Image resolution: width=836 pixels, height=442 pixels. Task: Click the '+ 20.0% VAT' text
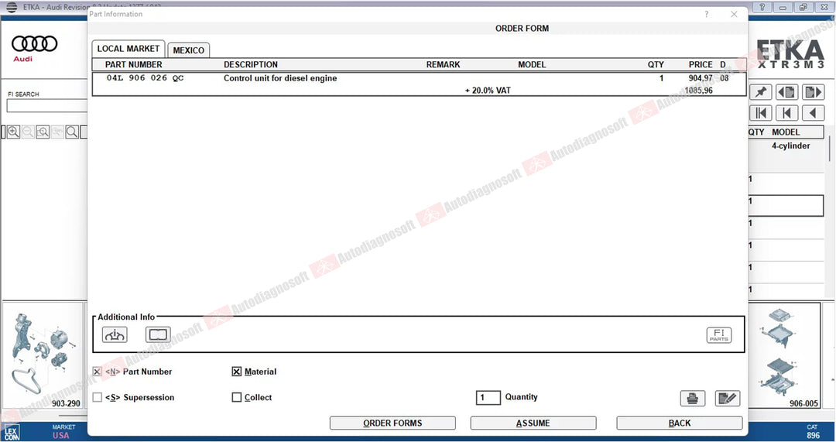488,90
